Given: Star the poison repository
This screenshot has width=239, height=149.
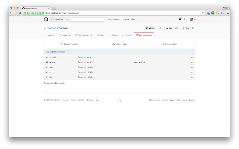Looking at the screenshot, I should click(x=169, y=28).
